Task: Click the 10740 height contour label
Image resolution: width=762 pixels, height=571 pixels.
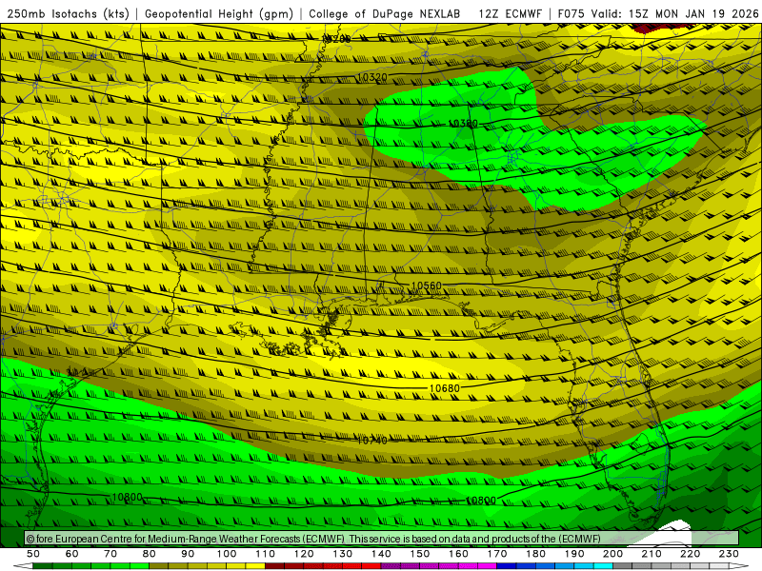Action: pyautogui.click(x=372, y=441)
